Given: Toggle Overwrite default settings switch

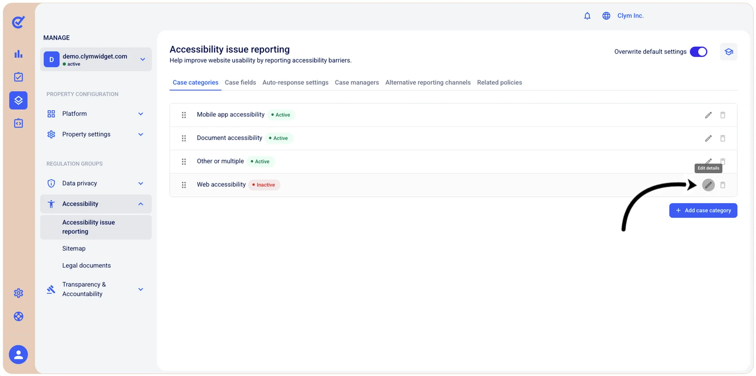Looking at the screenshot, I should (698, 52).
